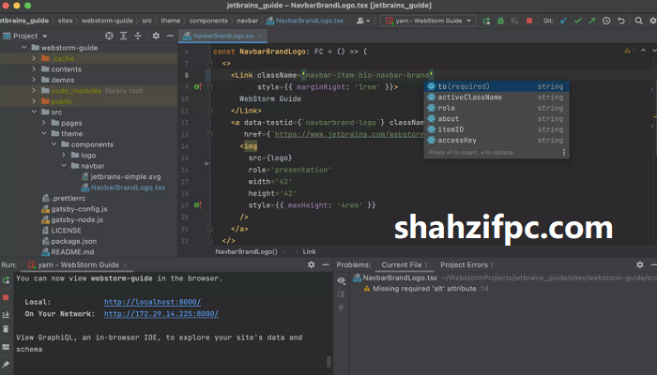Expand the public folder
The image size is (657, 375).
coord(34,101)
